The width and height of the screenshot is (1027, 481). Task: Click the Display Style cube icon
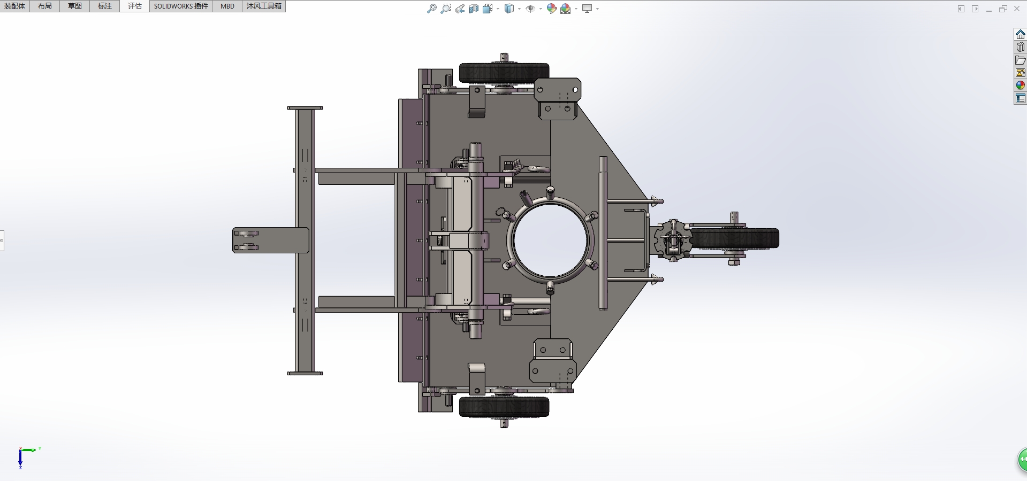[x=509, y=9]
